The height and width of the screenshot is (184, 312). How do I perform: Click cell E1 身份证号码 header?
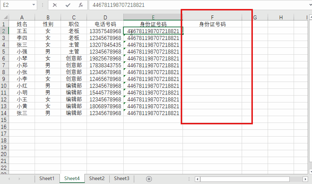click(153, 24)
